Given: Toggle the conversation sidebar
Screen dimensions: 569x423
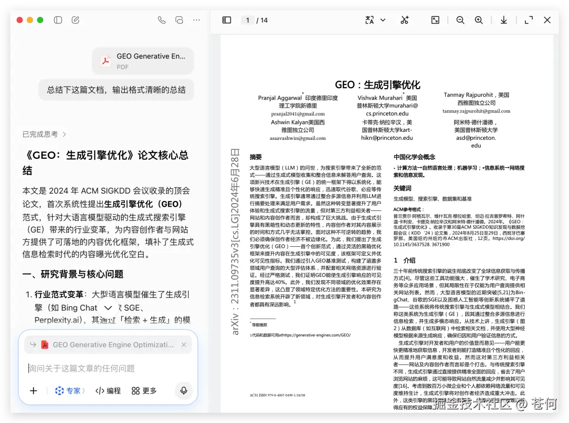Looking at the screenshot, I should (58, 19).
